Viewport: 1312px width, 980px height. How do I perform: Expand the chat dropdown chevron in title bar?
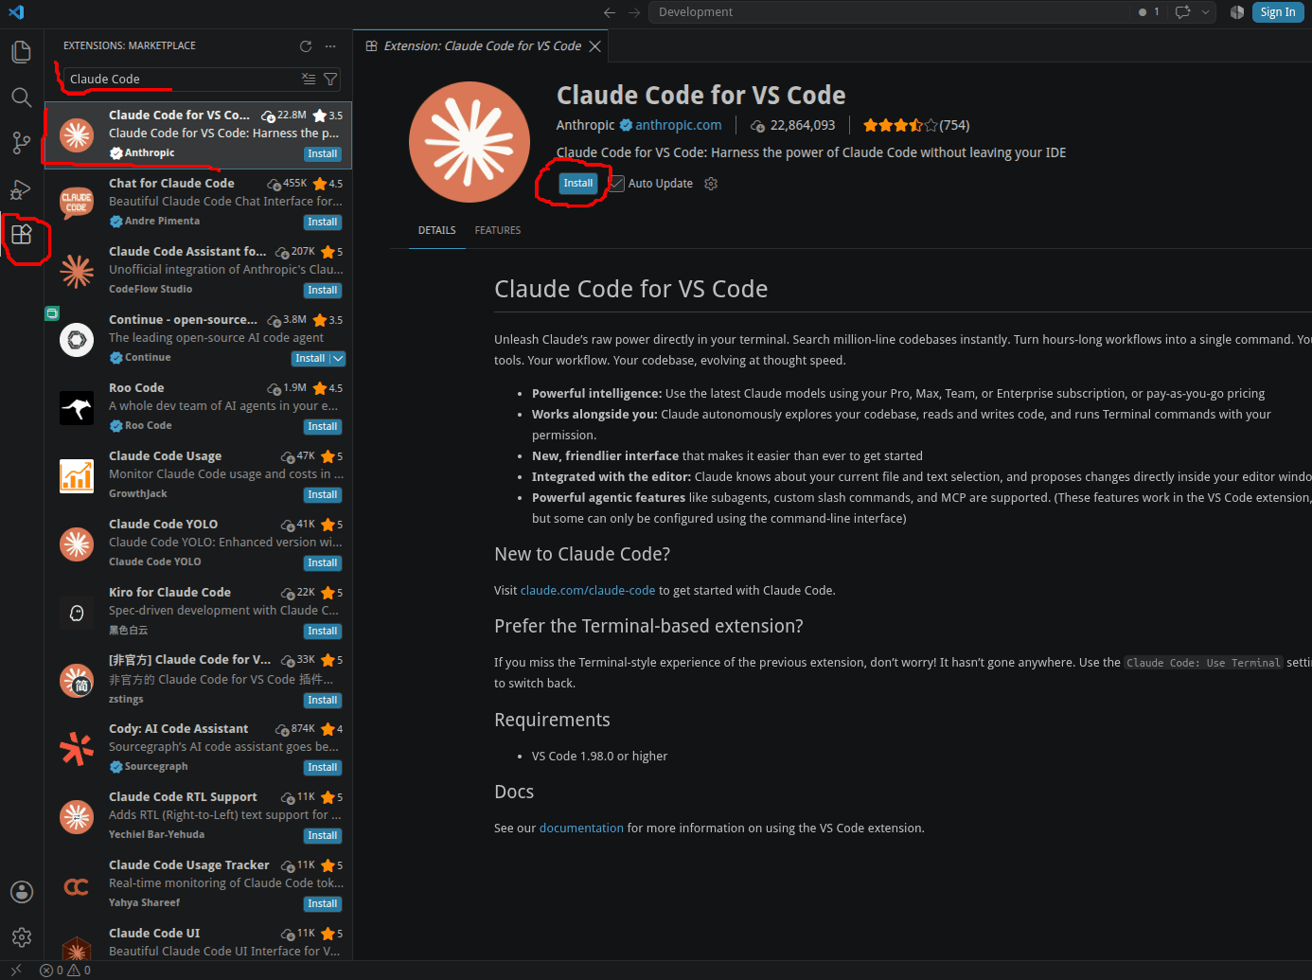pyautogui.click(x=1205, y=12)
